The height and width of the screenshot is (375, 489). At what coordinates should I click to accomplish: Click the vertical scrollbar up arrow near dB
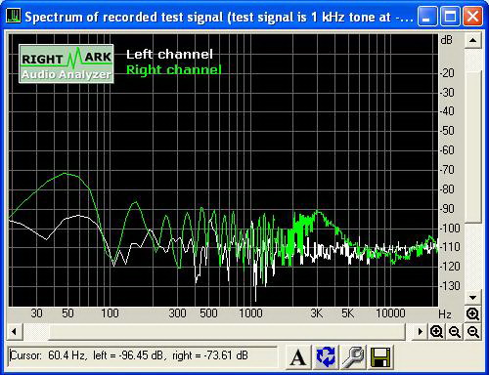[473, 41]
